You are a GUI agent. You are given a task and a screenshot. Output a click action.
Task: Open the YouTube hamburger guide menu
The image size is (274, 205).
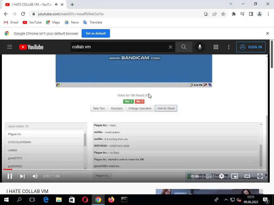click(x=10, y=47)
